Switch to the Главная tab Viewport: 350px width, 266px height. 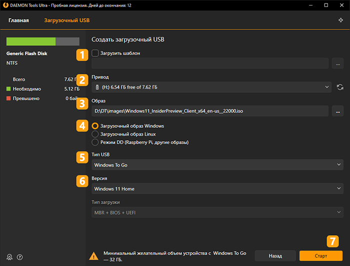19,20
